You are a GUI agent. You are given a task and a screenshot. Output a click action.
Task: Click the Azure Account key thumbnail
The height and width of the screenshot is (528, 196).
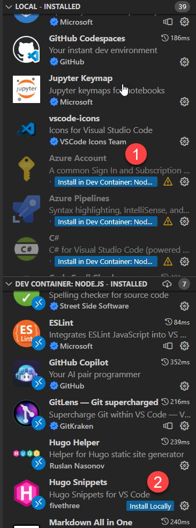click(x=26, y=170)
